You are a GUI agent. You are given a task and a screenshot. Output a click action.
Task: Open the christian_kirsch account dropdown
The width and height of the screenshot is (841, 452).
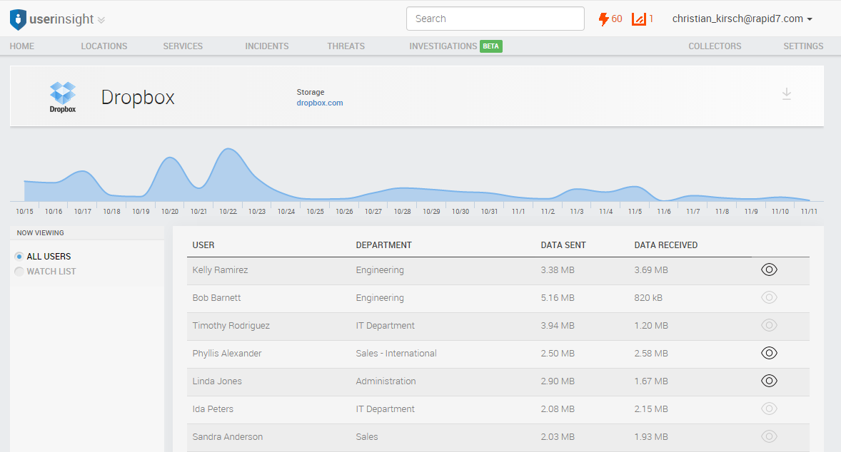pyautogui.click(x=742, y=19)
